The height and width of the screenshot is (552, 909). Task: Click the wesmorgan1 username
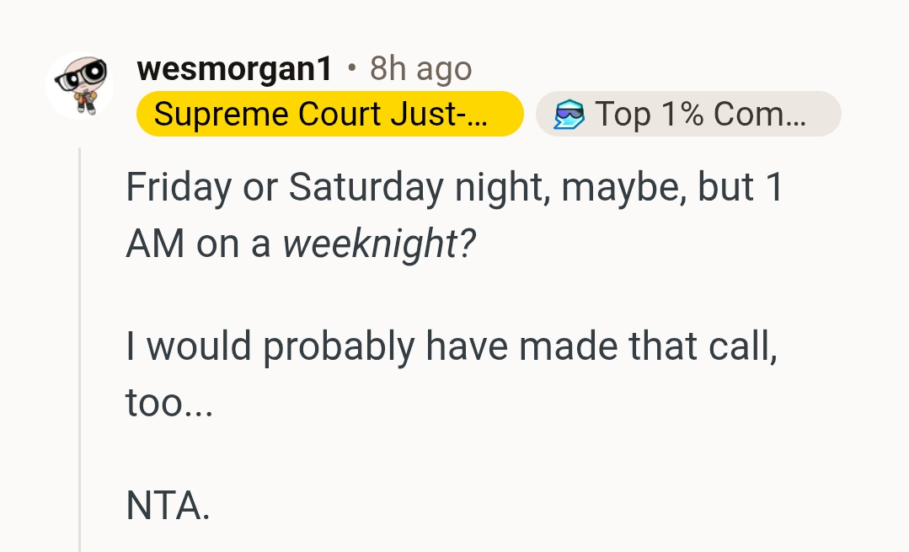coord(235,69)
